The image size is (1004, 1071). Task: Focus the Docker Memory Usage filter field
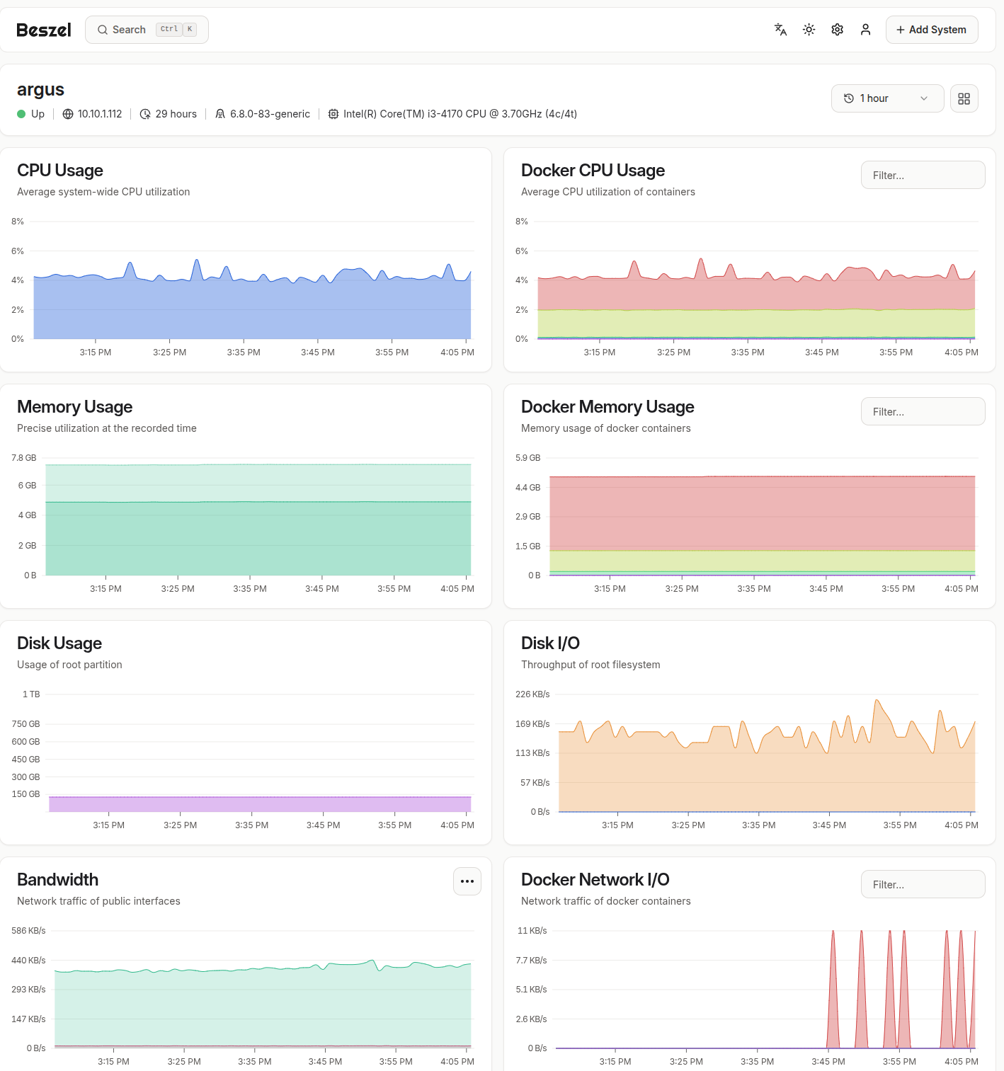923,411
